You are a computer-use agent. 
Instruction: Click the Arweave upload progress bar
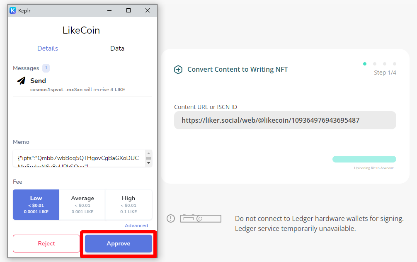click(364, 159)
